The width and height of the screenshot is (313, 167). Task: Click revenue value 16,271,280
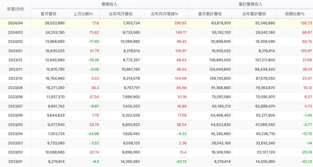pyautogui.click(x=55, y=88)
